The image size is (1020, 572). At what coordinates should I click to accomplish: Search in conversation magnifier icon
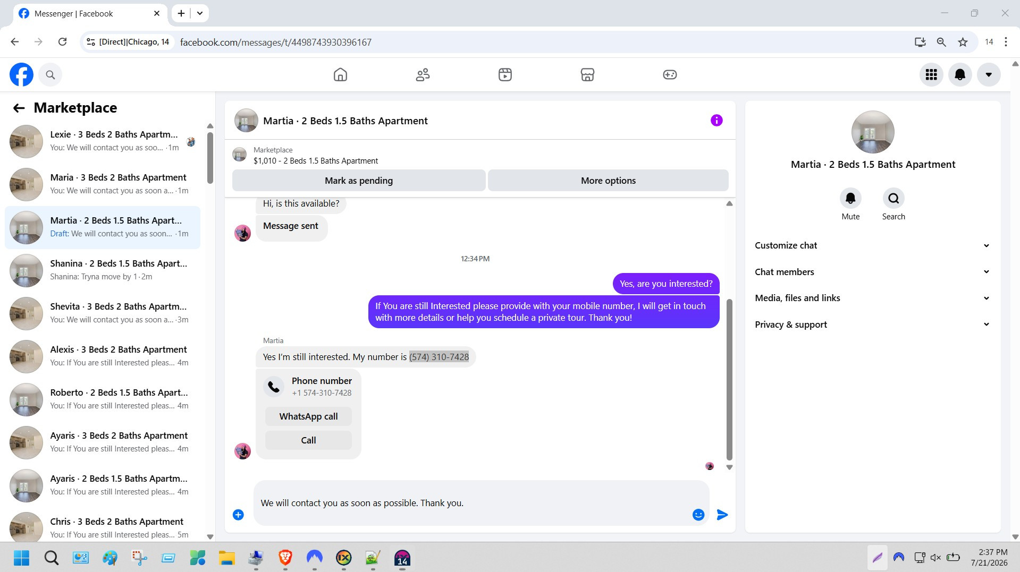(x=893, y=198)
